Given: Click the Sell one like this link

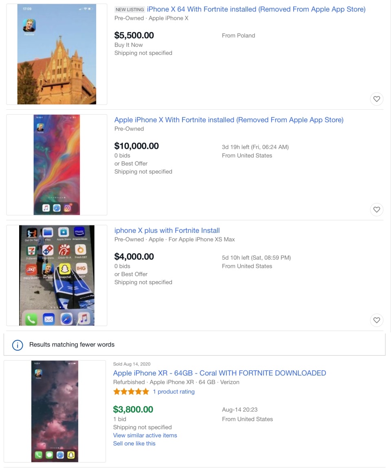Looking at the screenshot, I should [x=134, y=444].
